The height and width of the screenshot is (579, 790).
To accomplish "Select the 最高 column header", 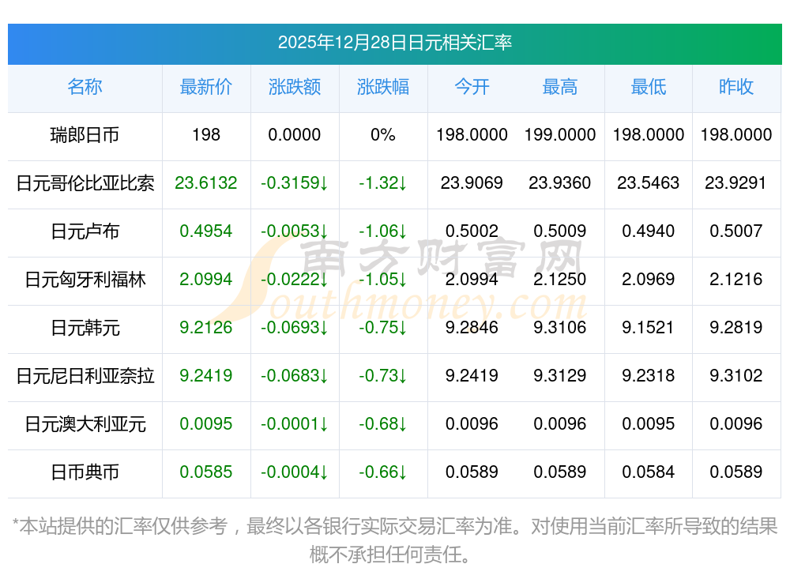I will (560, 87).
